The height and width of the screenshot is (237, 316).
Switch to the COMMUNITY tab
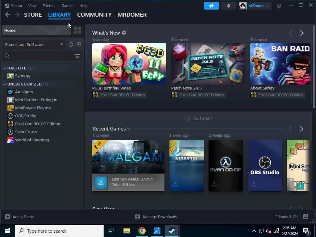point(94,15)
